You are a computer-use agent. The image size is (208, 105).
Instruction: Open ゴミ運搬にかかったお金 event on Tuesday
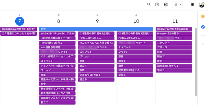click(19, 33)
